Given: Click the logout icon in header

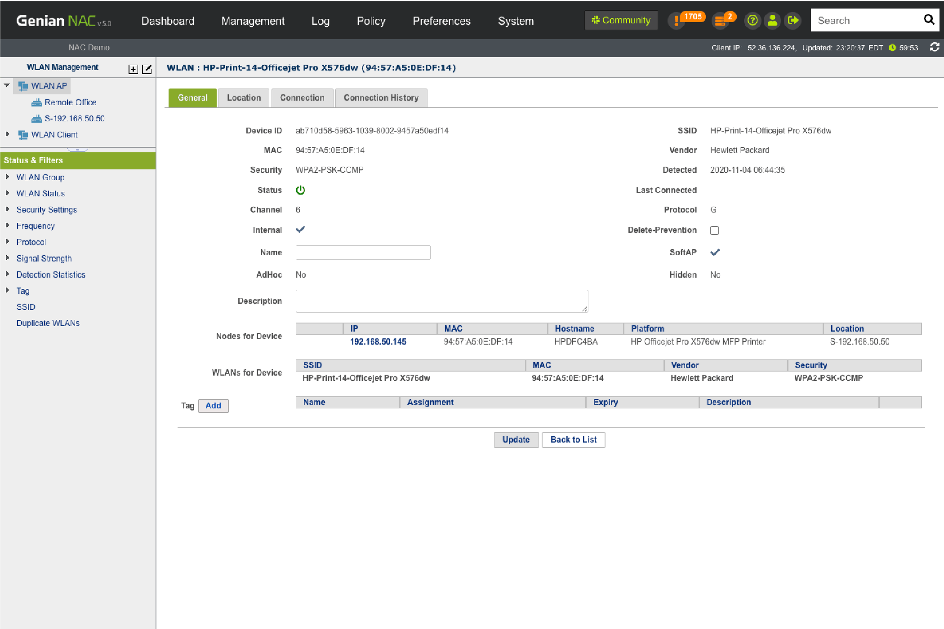Looking at the screenshot, I should [793, 21].
